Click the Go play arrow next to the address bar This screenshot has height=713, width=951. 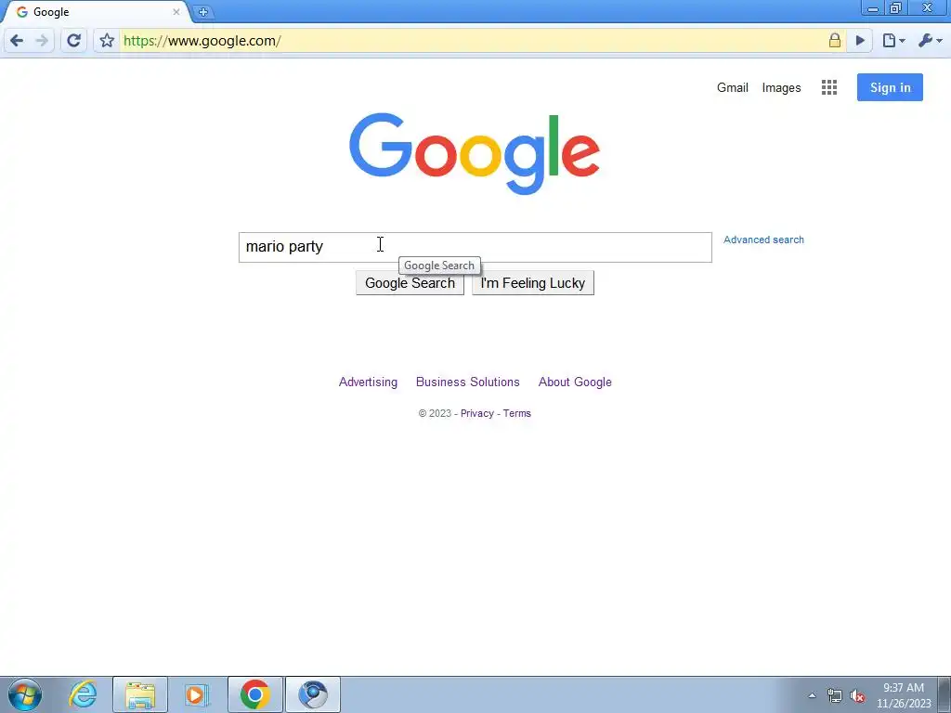pyautogui.click(x=860, y=41)
